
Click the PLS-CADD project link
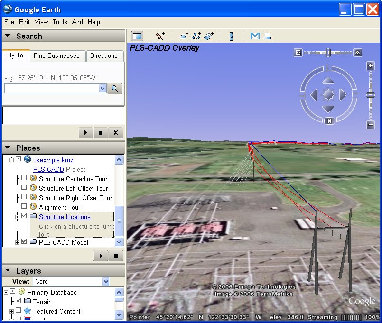48,169
